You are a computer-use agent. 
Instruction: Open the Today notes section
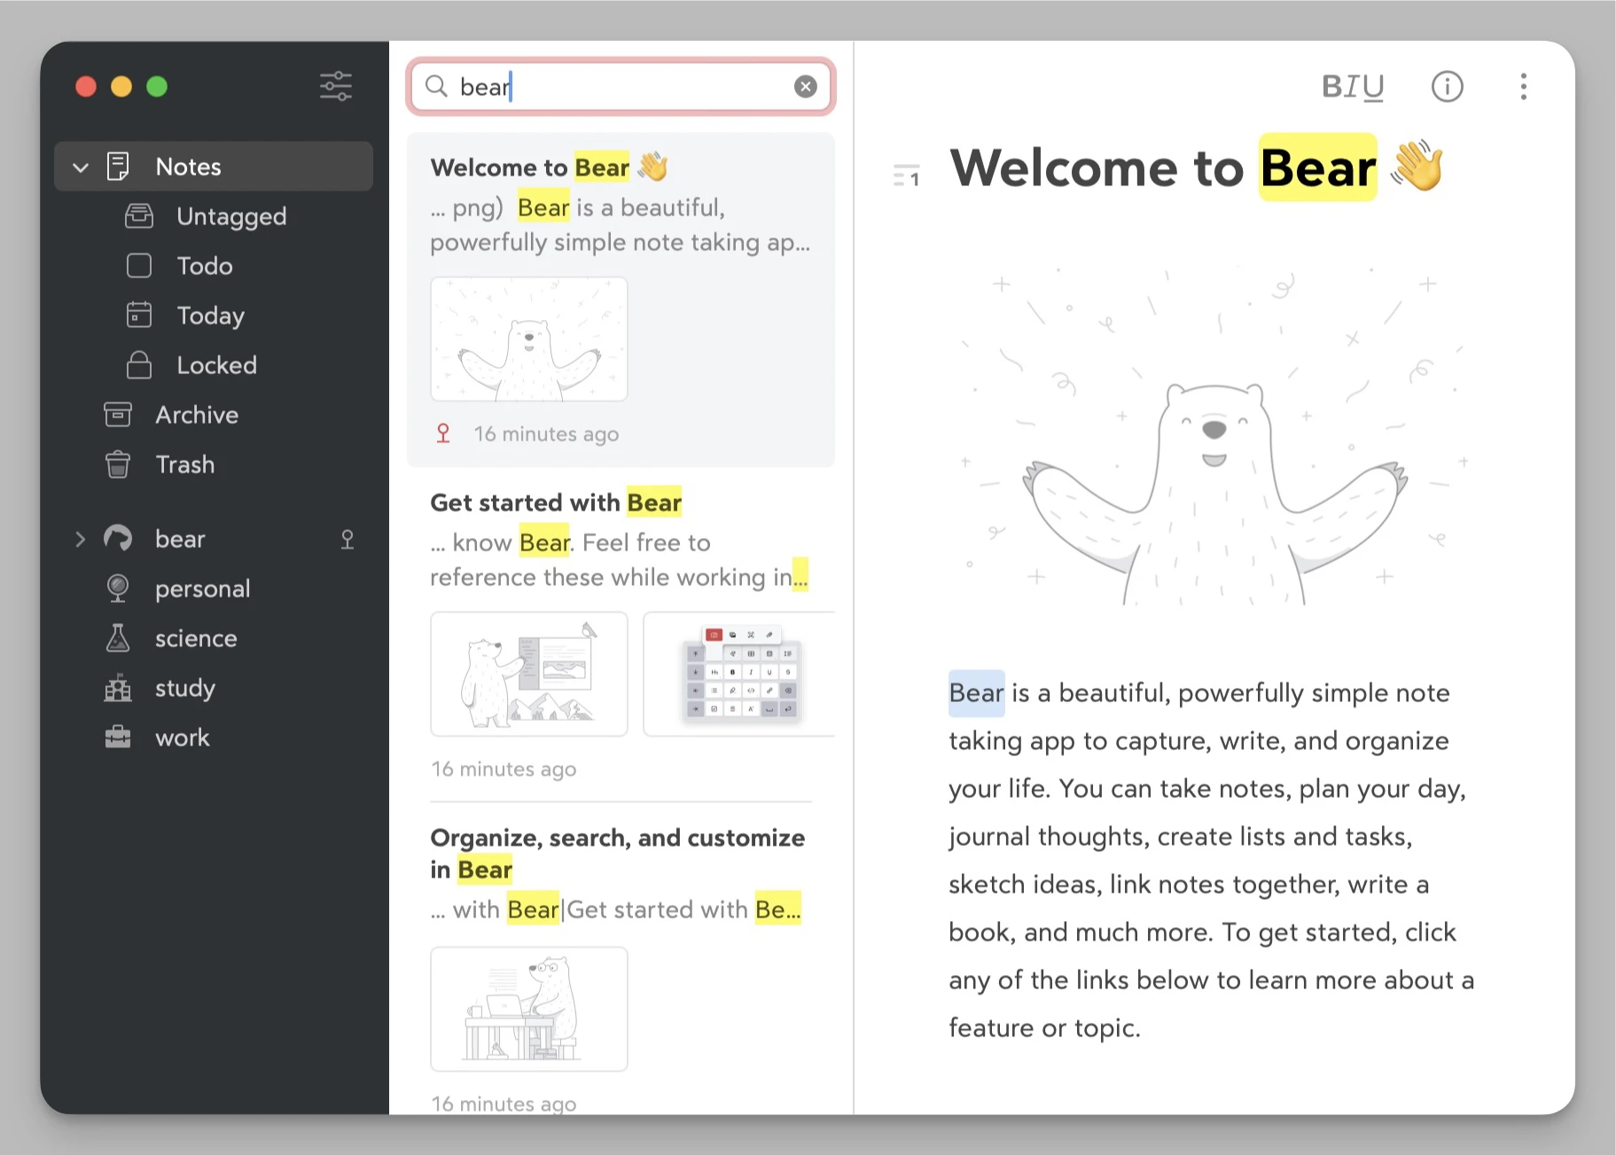coord(209,316)
